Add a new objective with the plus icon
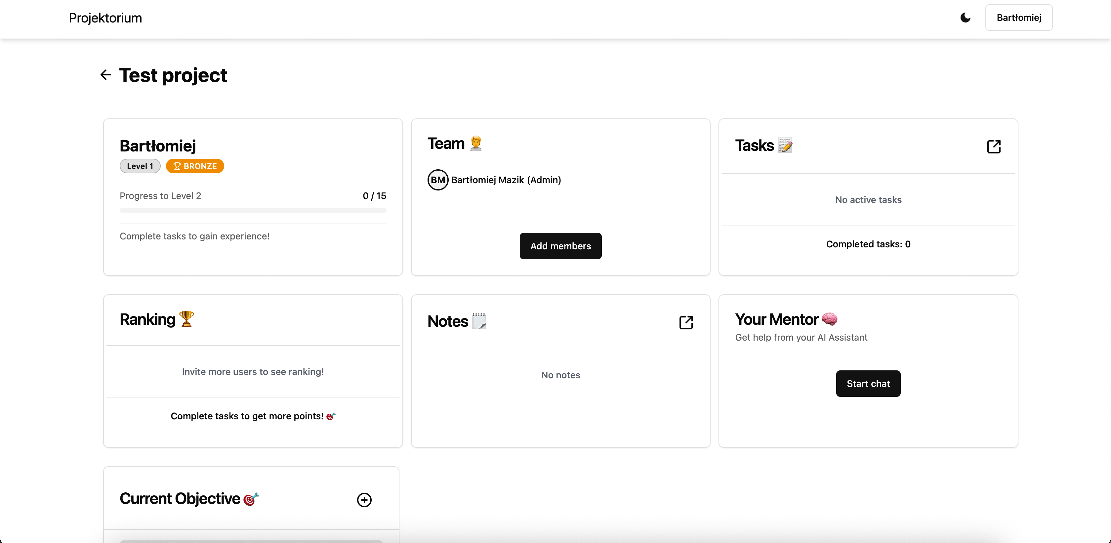The width and height of the screenshot is (1111, 543). (364, 500)
